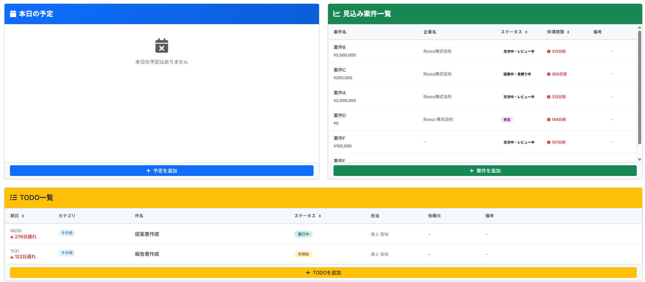The image size is (645, 282).
Task: Open the 報告書作成 TODO row
Action: click(147, 254)
